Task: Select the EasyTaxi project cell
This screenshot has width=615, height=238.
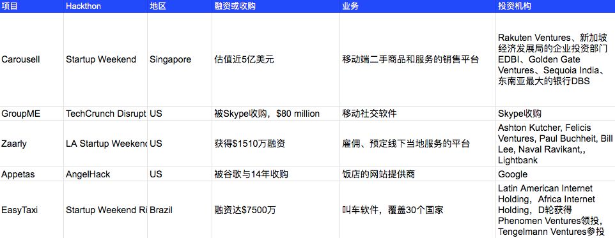Action: pyautogui.click(x=32, y=210)
